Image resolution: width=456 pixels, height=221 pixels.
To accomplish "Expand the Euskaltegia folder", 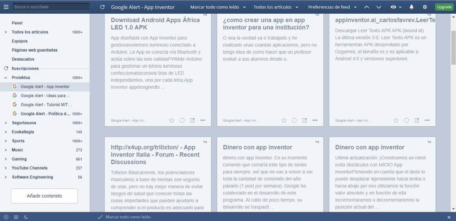I will (6, 132).
